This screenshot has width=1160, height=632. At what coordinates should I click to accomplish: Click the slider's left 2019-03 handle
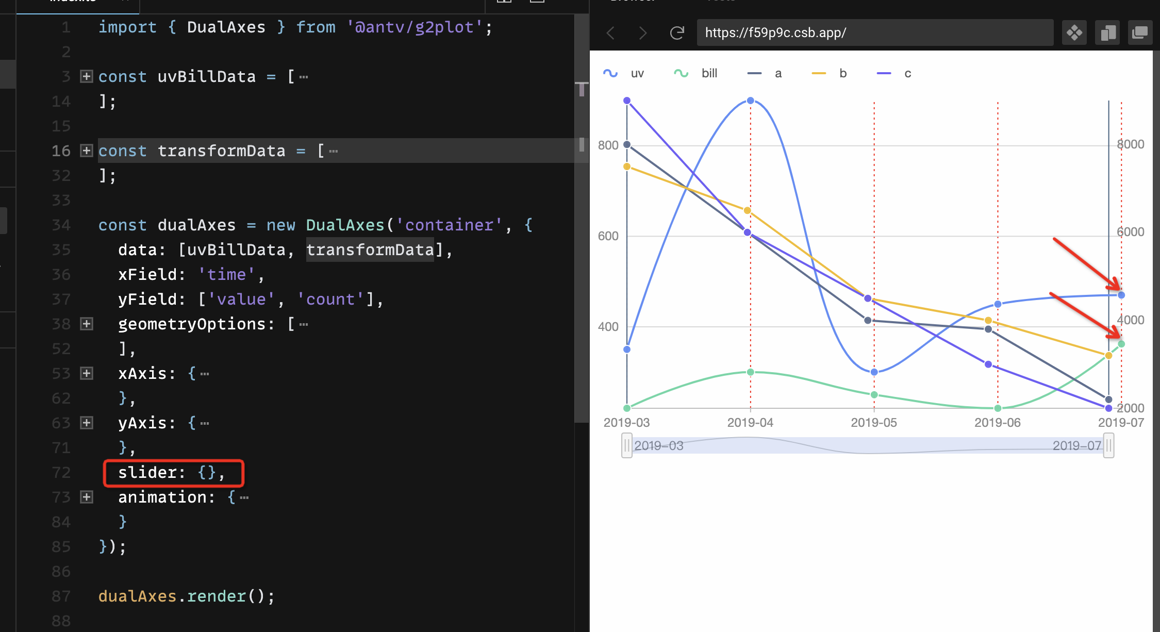(627, 445)
